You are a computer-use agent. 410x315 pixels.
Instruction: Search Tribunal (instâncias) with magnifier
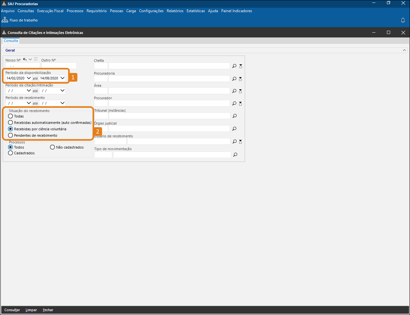235,116
